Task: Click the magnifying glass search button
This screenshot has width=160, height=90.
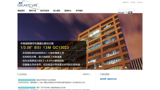Action: (130, 13)
